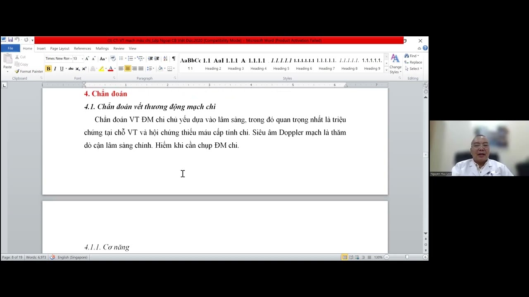Open the Bullets list dropdown arrow

[125, 59]
